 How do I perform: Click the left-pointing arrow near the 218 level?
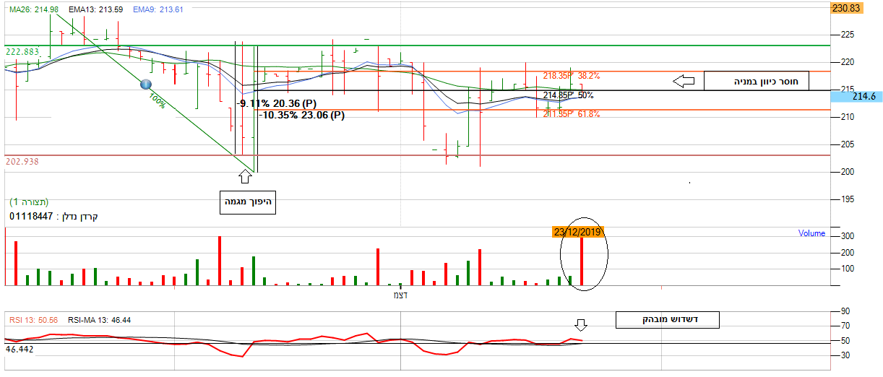683,81
